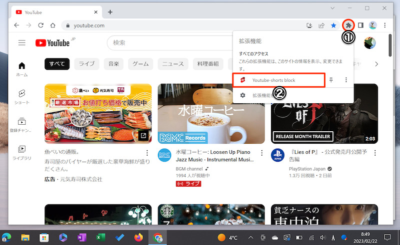Toggle the browser side panel
The width and height of the screenshot is (400, 245).
(x=360, y=25)
